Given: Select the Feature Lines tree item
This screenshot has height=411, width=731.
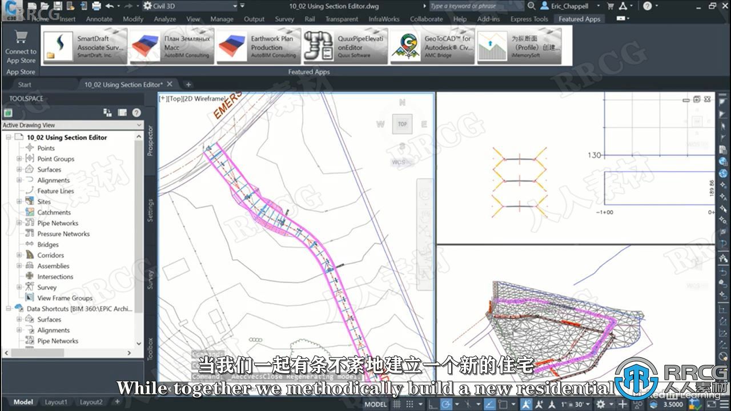Looking at the screenshot, I should coord(55,191).
